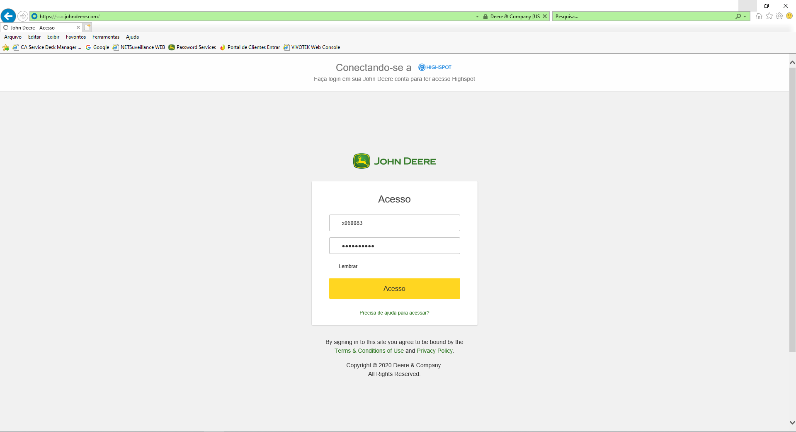Click the scrollbar up arrow
This screenshot has width=796, height=432.
tap(792, 62)
